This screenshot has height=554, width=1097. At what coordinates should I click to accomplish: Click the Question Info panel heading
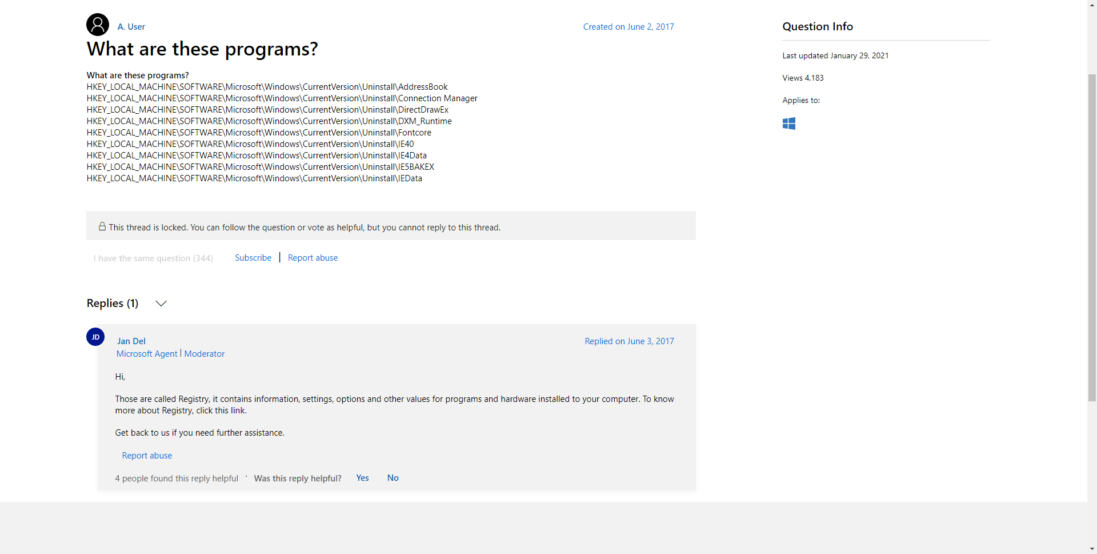(x=817, y=26)
